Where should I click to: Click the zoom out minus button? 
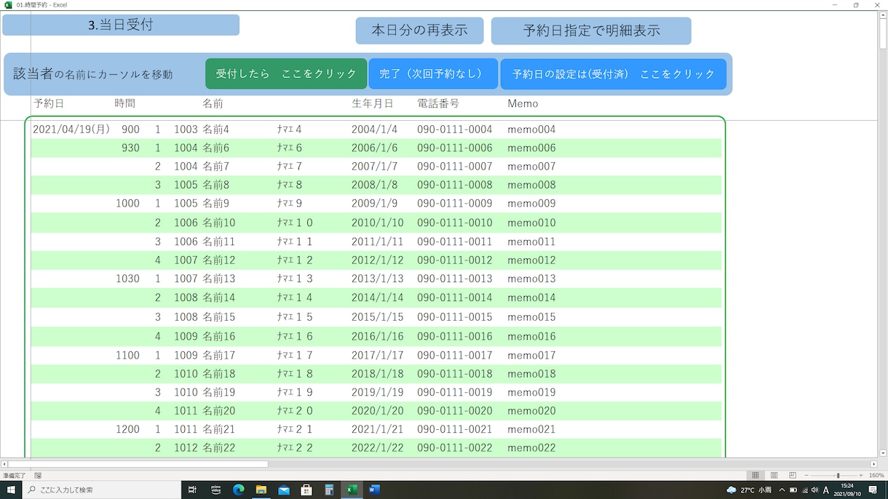pos(806,476)
